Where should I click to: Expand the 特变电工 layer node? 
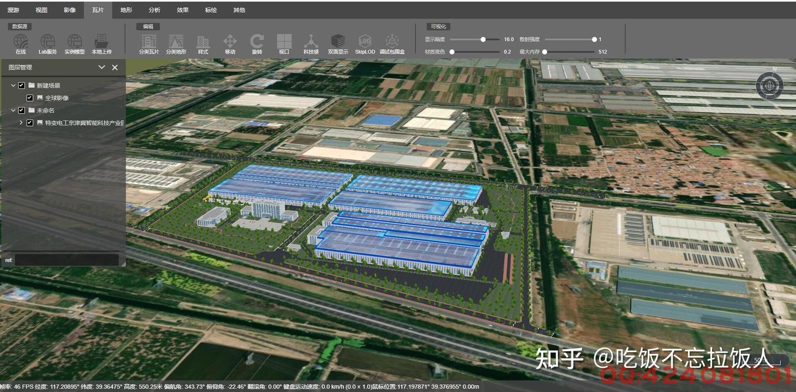tap(22, 123)
